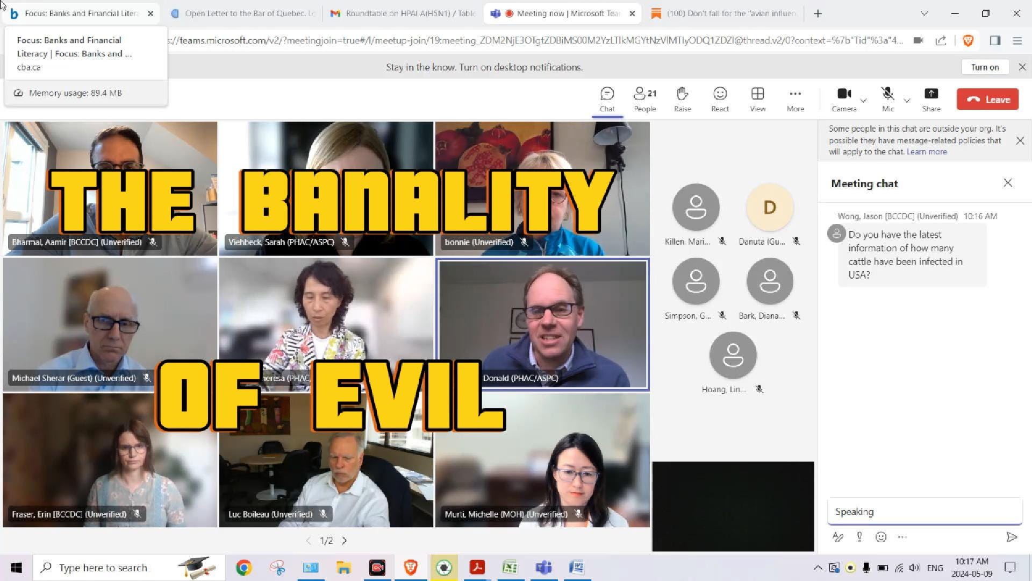Open Brave browser from the taskbar
The height and width of the screenshot is (581, 1032).
pos(411,568)
